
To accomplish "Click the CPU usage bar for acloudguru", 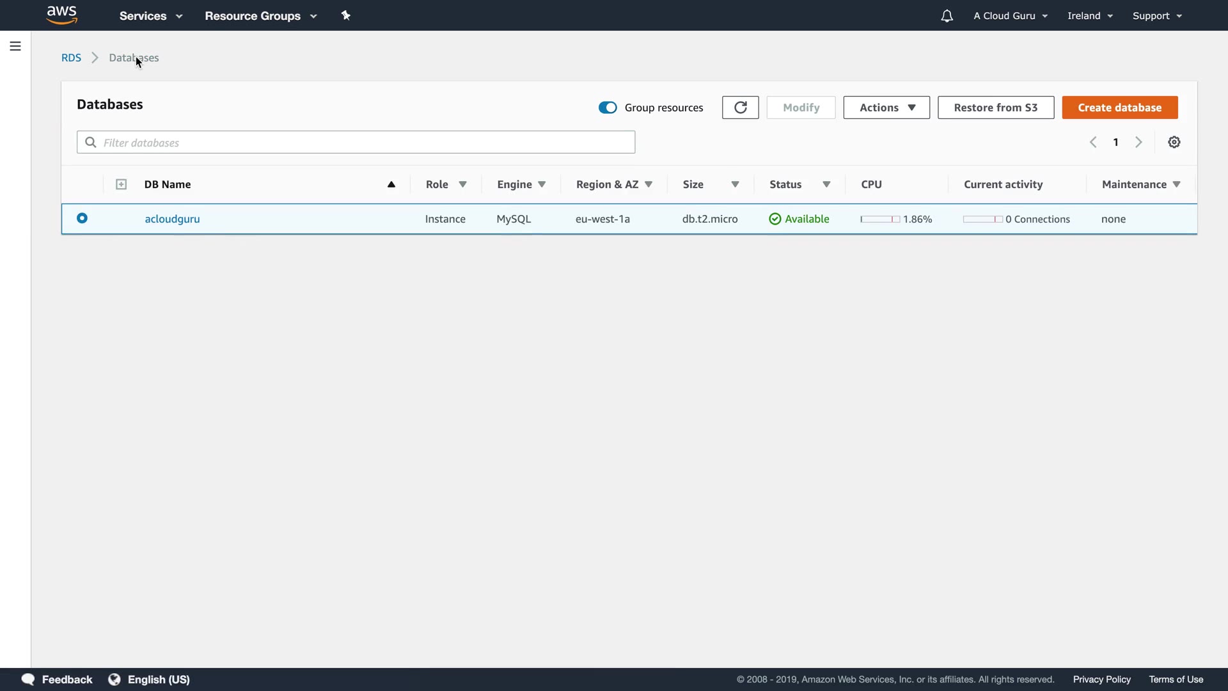I will 880,219.
